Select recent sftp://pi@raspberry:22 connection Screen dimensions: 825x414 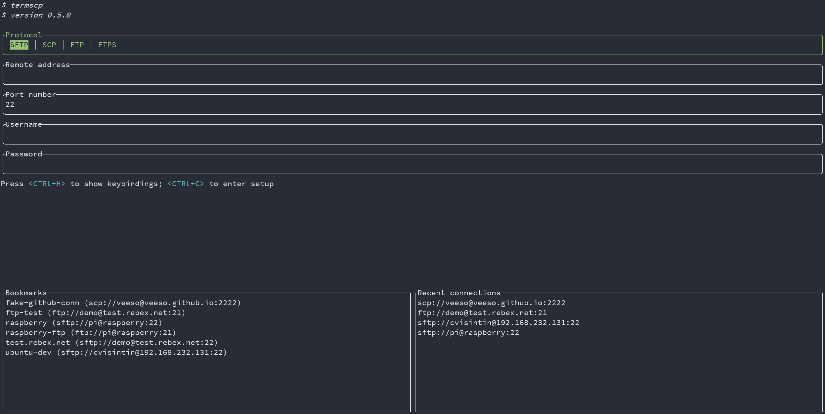point(468,333)
